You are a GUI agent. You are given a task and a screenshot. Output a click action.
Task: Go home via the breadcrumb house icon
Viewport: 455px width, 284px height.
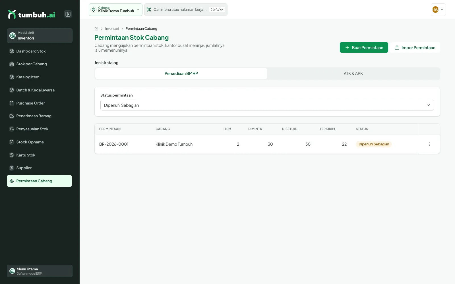click(96, 29)
